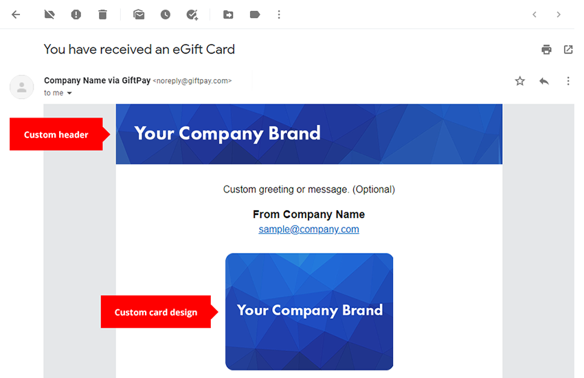This screenshot has width=584, height=378.
Task: Reply to the Company Name email
Action: [544, 81]
